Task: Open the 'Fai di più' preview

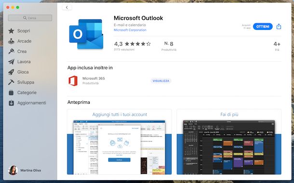Action: [x=229, y=142]
